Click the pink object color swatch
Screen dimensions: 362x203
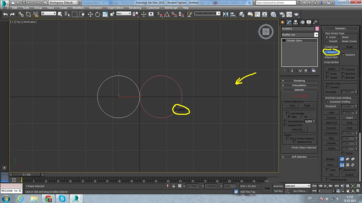pos(317,29)
